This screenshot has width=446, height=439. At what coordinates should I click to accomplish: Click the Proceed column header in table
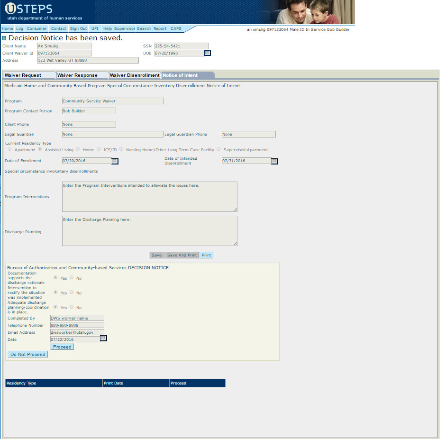tap(197, 383)
